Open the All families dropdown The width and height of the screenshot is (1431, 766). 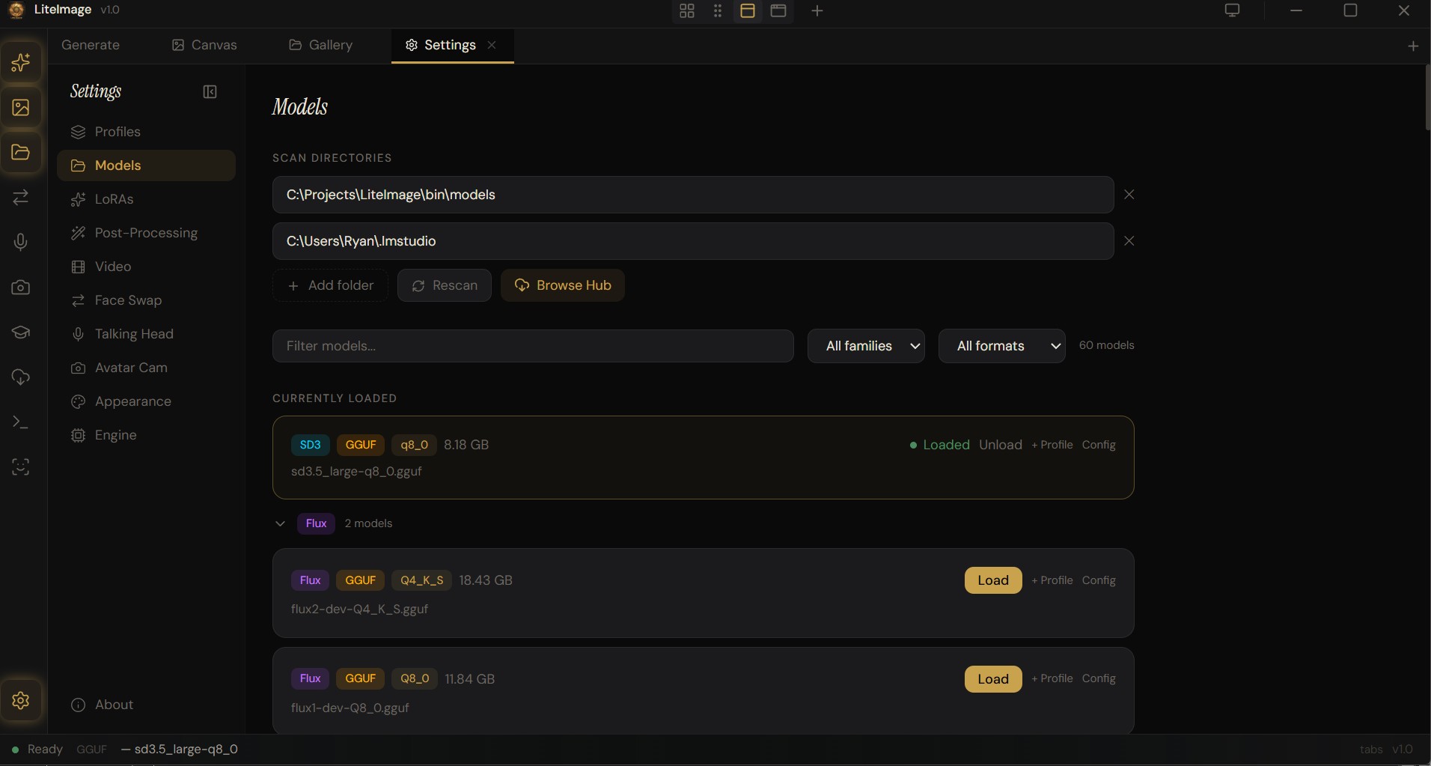(866, 346)
